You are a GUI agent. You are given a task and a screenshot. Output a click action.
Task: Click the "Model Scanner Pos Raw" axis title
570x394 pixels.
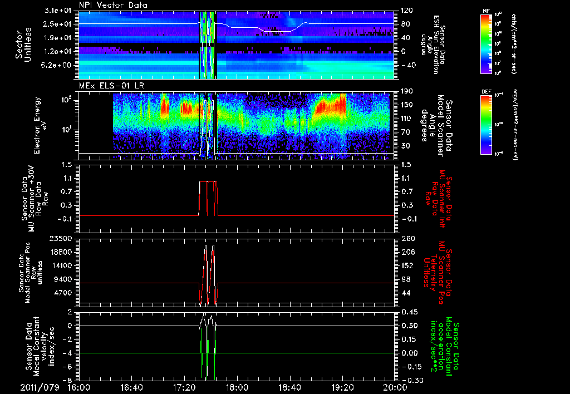coord(30,273)
